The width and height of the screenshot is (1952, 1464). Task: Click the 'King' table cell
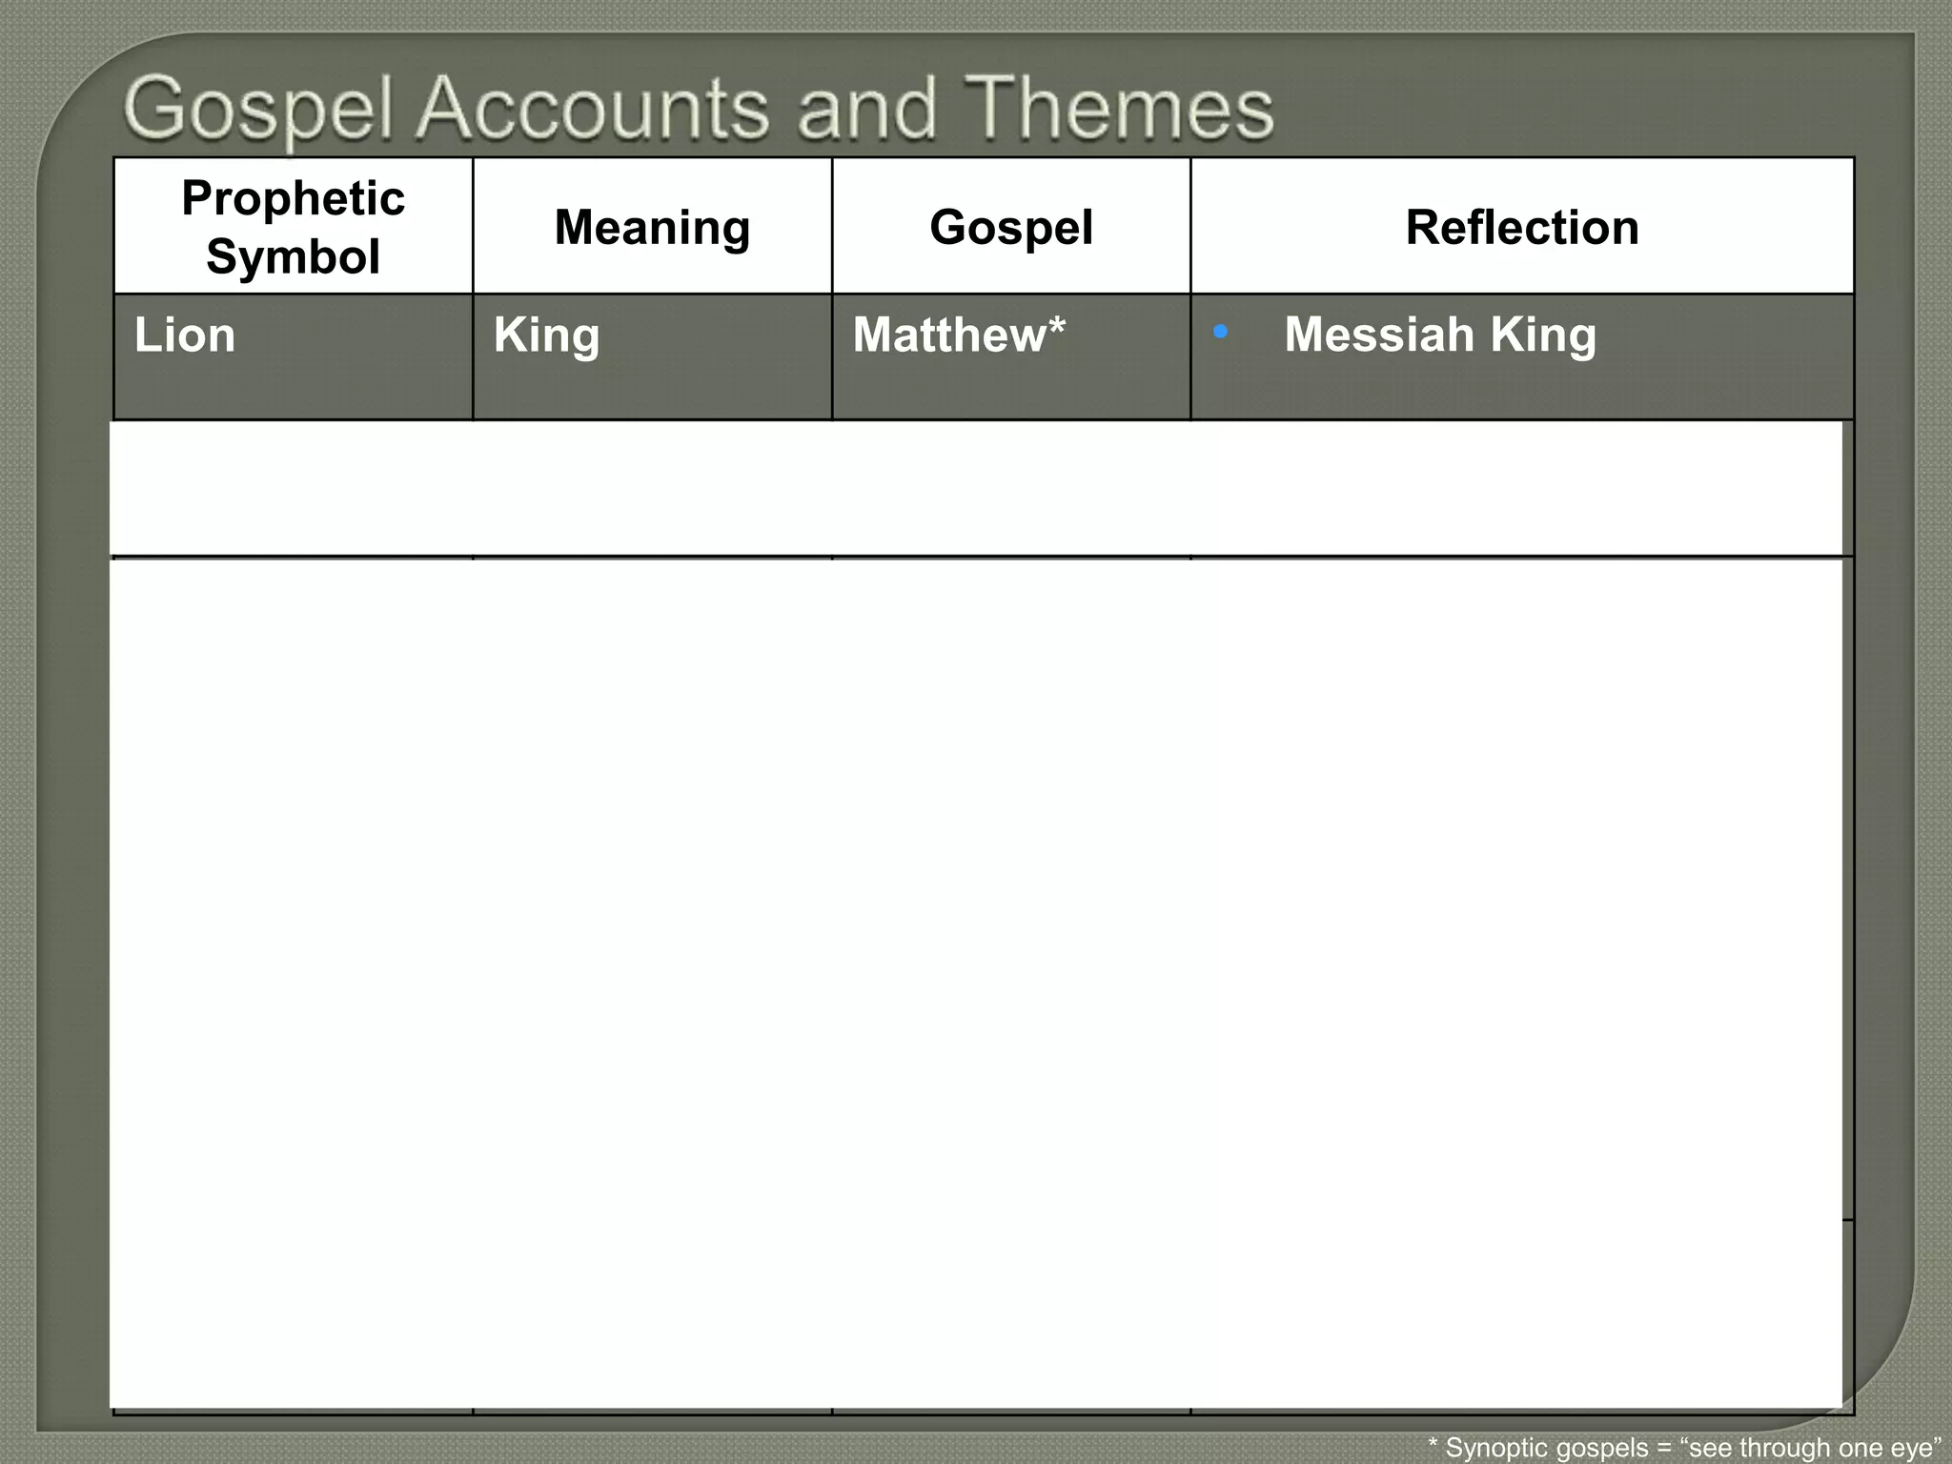653,356
